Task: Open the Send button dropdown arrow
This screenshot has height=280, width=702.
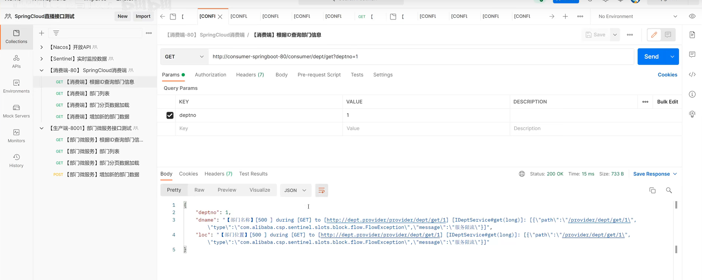Action: [672, 57]
